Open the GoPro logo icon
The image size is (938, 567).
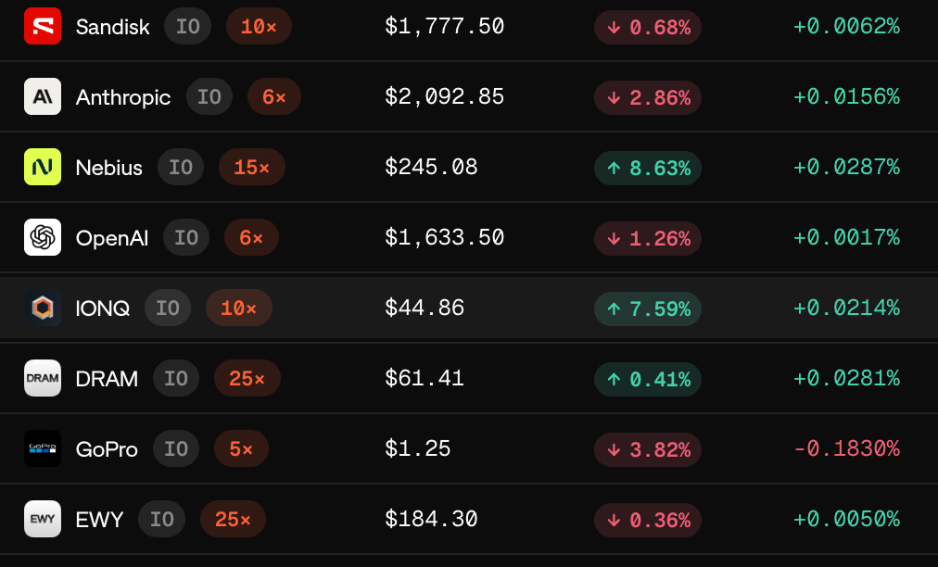coord(43,448)
